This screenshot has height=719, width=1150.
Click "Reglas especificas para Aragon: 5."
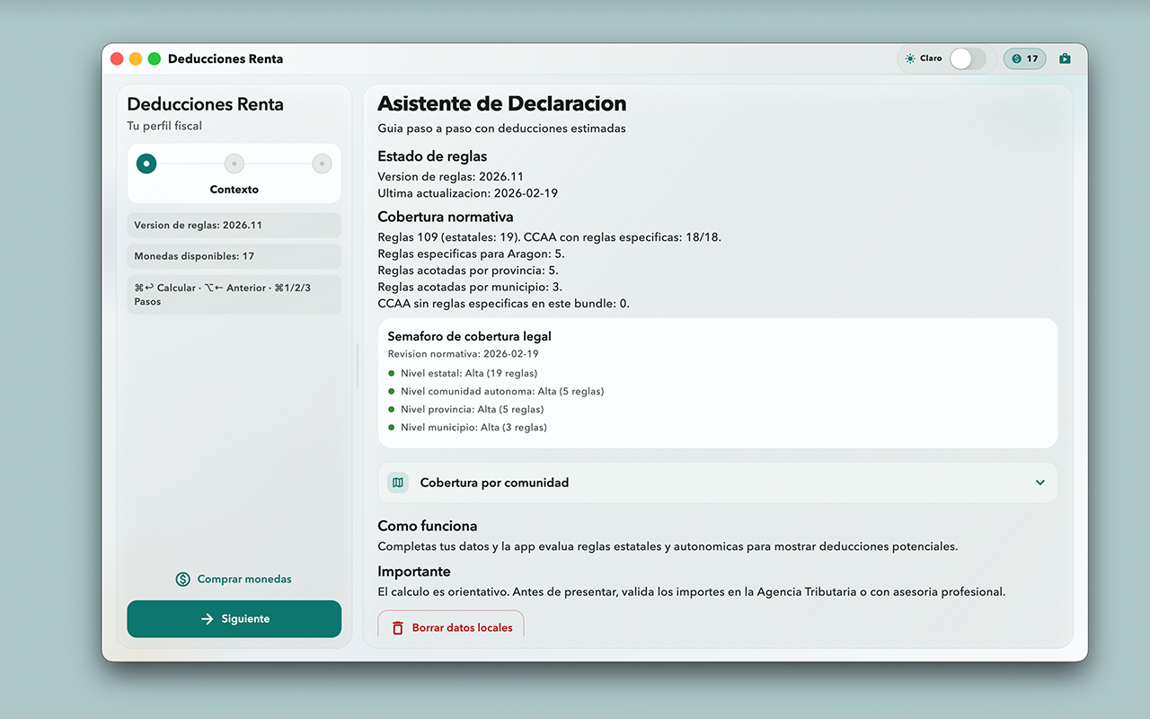click(x=471, y=254)
